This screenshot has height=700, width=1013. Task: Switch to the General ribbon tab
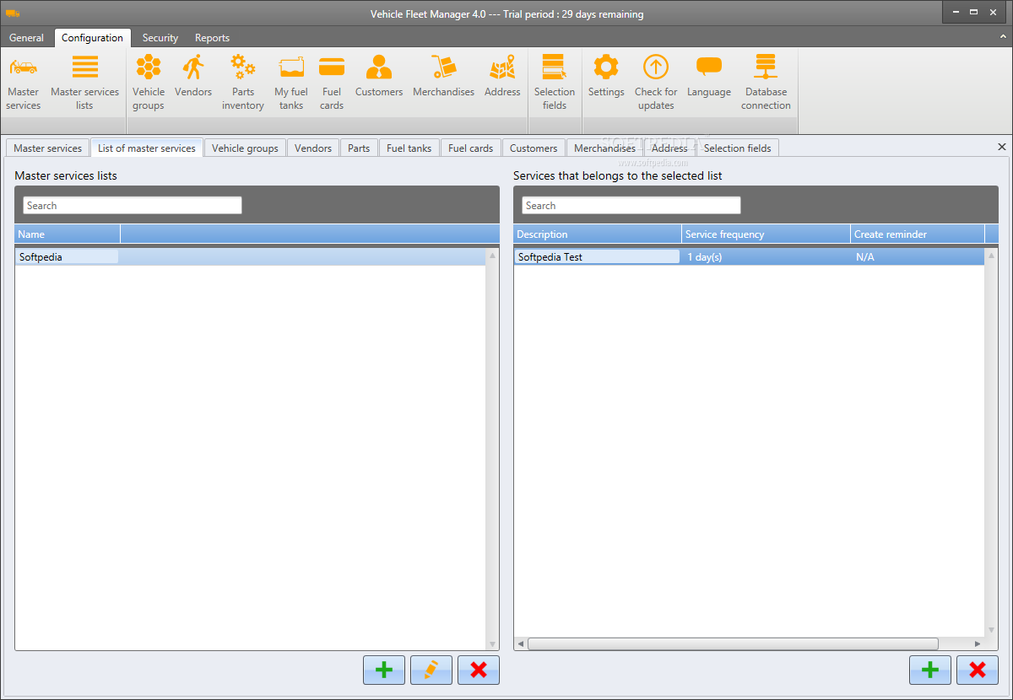[26, 38]
